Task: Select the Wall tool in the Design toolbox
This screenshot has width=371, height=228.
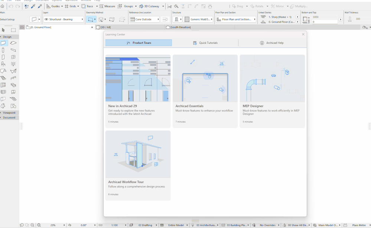Action: (3, 43)
